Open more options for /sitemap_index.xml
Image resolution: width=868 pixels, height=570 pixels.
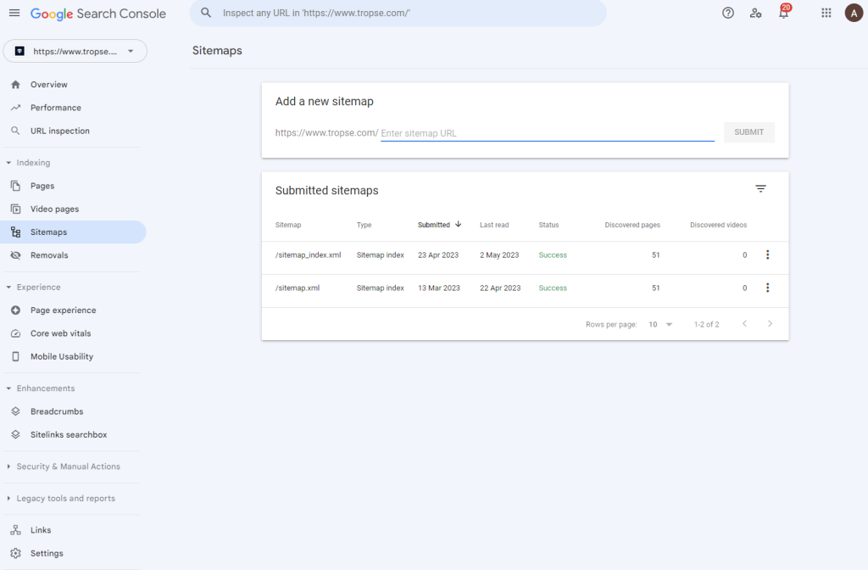tap(767, 254)
